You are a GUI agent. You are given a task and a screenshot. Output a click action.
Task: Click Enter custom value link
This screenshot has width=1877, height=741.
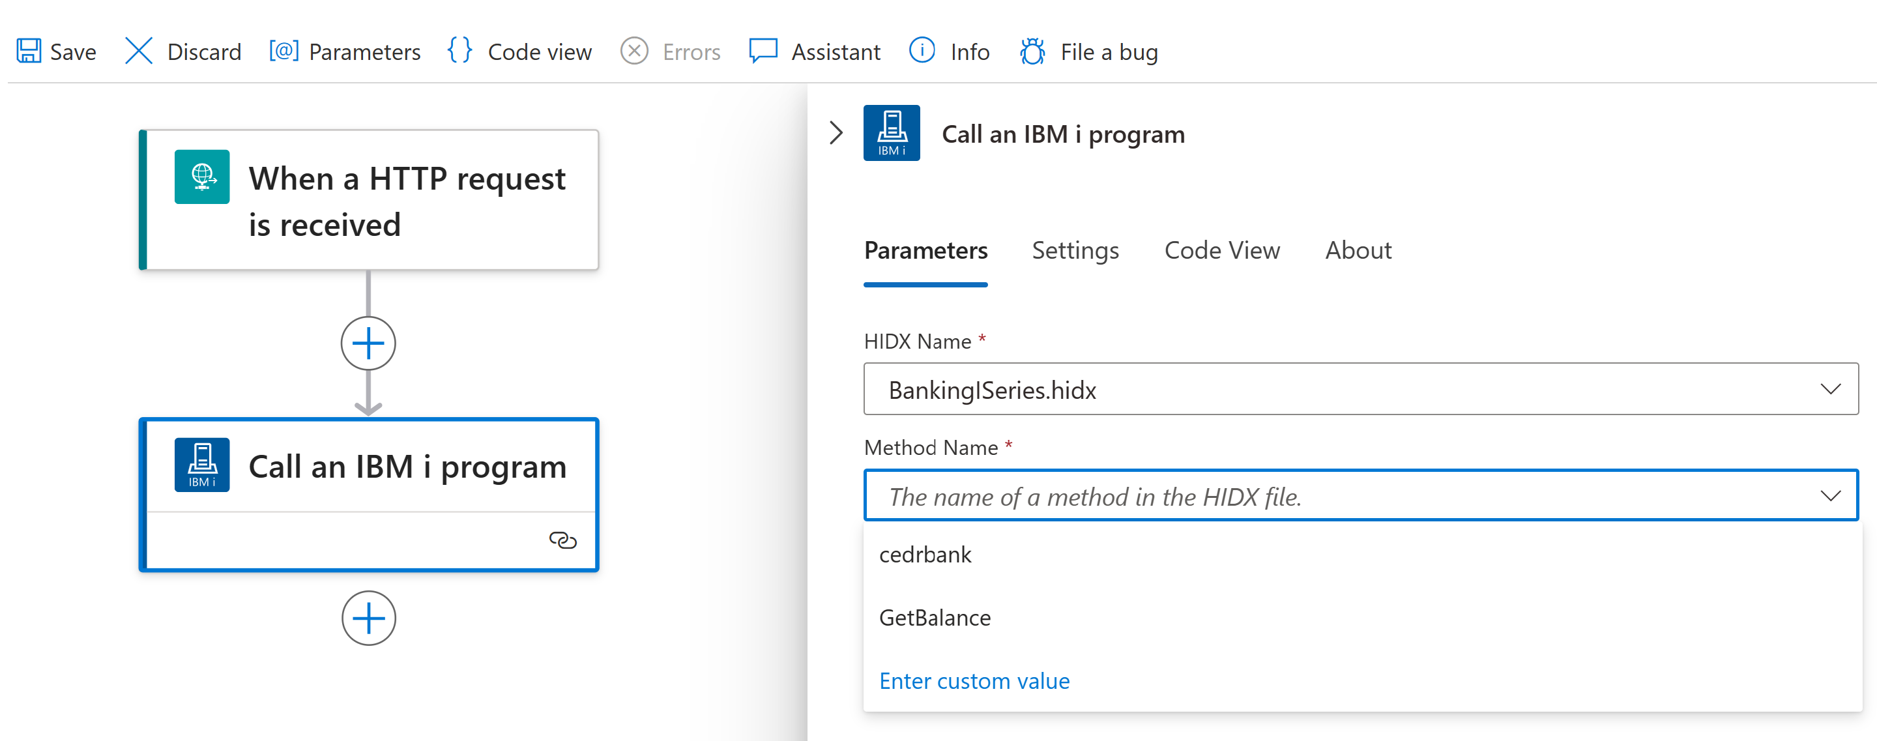pos(974,678)
